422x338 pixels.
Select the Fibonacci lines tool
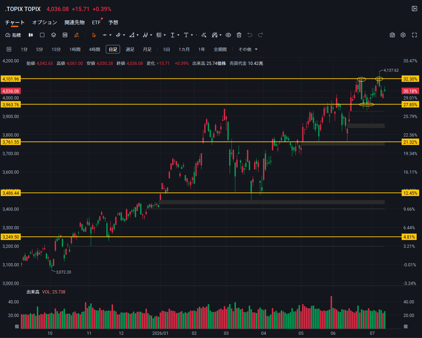(159, 35)
